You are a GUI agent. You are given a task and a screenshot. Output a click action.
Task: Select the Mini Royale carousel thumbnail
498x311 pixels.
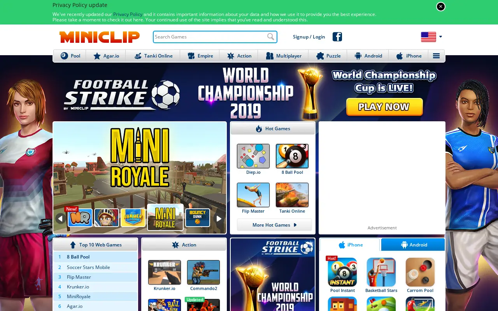165,217
